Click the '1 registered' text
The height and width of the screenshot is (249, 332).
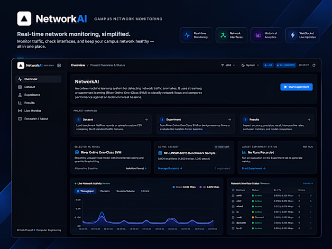[222, 168]
